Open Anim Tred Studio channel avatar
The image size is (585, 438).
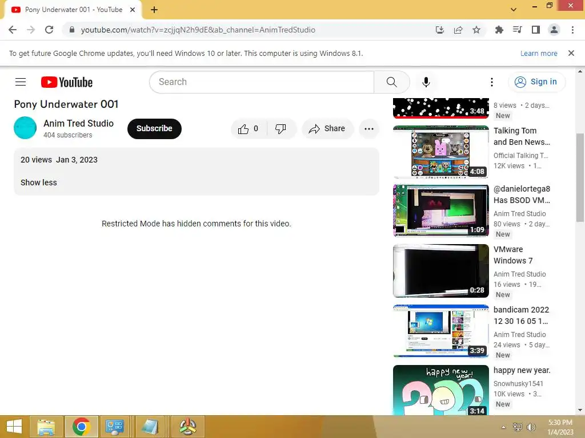[x=25, y=128]
